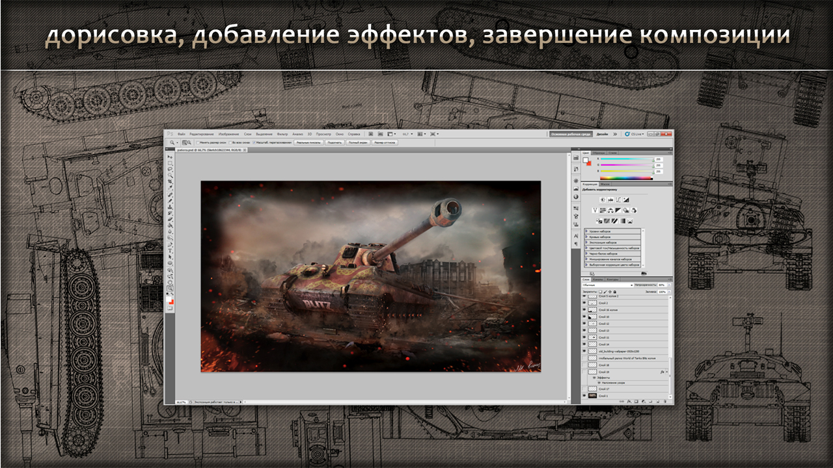Select the Path Selection tool

[x=170, y=257]
